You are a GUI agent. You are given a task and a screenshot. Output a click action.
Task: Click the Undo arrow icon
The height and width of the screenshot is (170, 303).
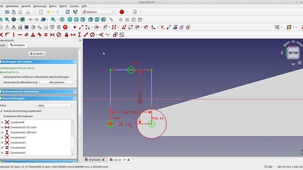(x=48, y=12)
